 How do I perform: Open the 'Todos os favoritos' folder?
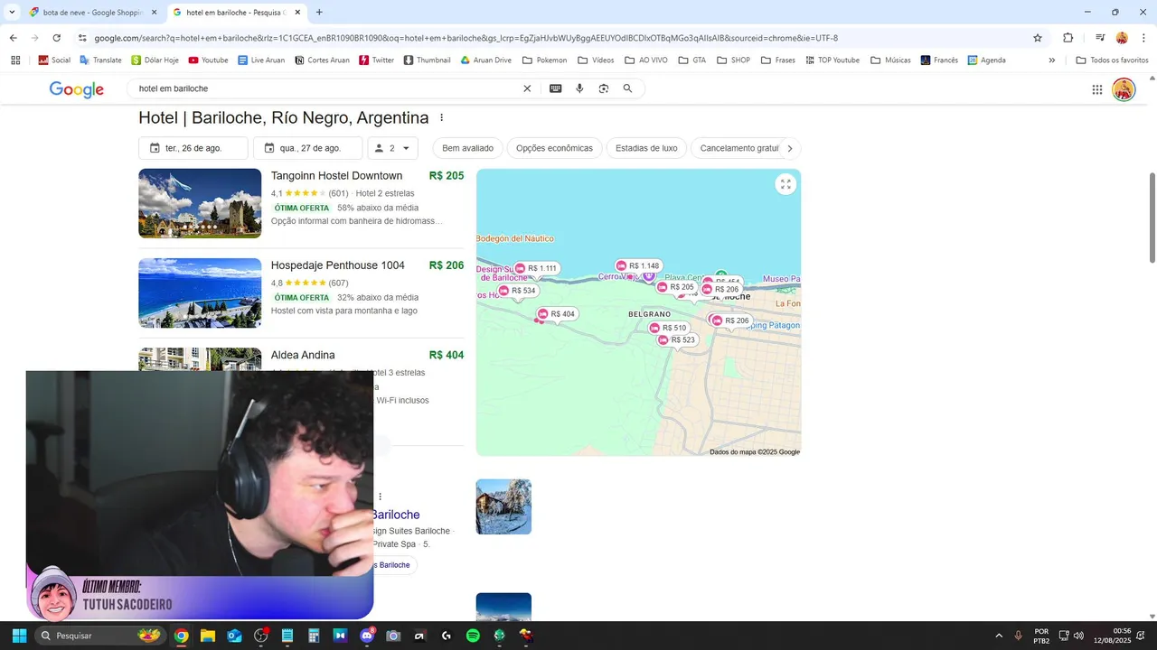[1112, 60]
